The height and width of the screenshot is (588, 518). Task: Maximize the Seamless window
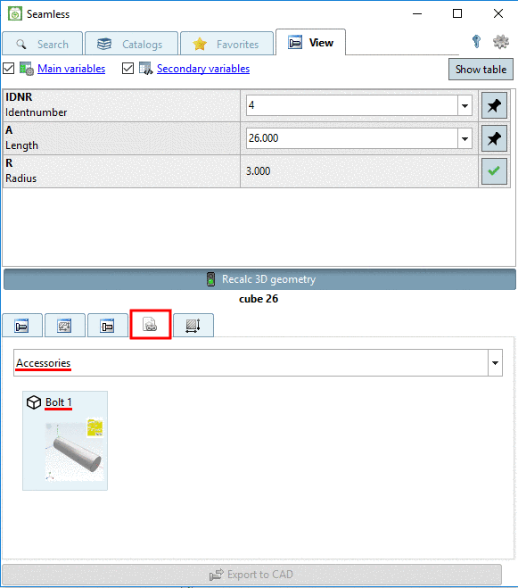point(457,14)
